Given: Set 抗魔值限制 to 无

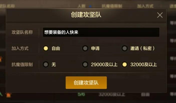Looking at the screenshot, I should [46, 64].
